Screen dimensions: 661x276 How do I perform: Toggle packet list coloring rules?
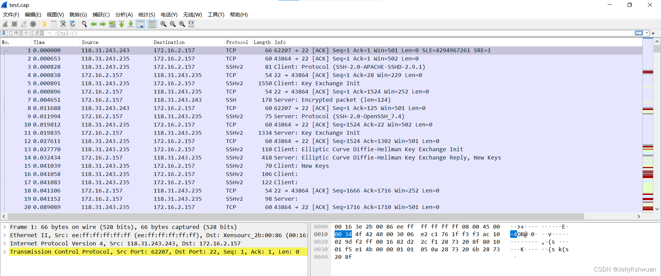click(152, 24)
